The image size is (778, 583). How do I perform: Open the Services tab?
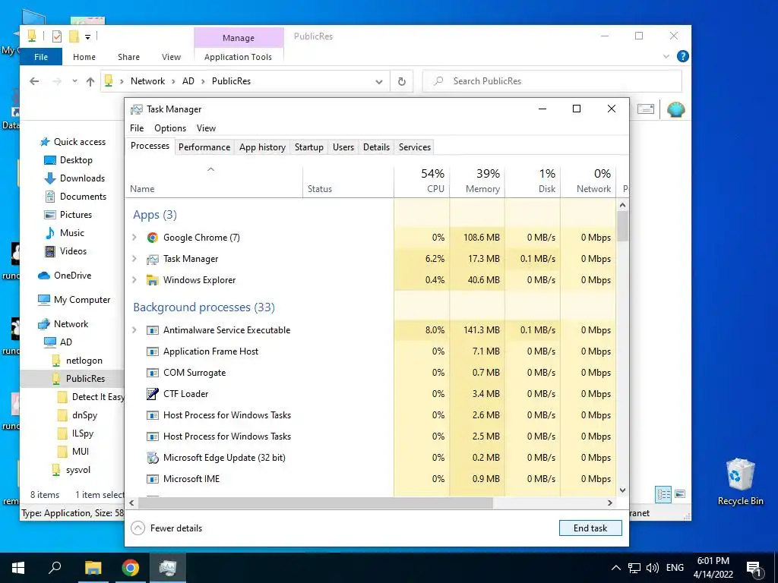pos(415,147)
